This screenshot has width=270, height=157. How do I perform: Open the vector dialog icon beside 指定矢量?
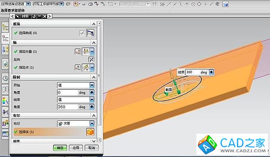77,51
